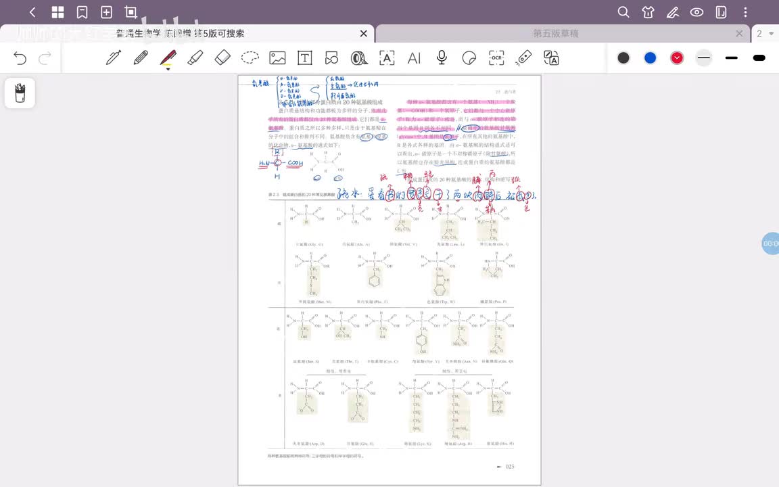Select the laser pointer tool
779x487 pixels.
[x=523, y=57]
